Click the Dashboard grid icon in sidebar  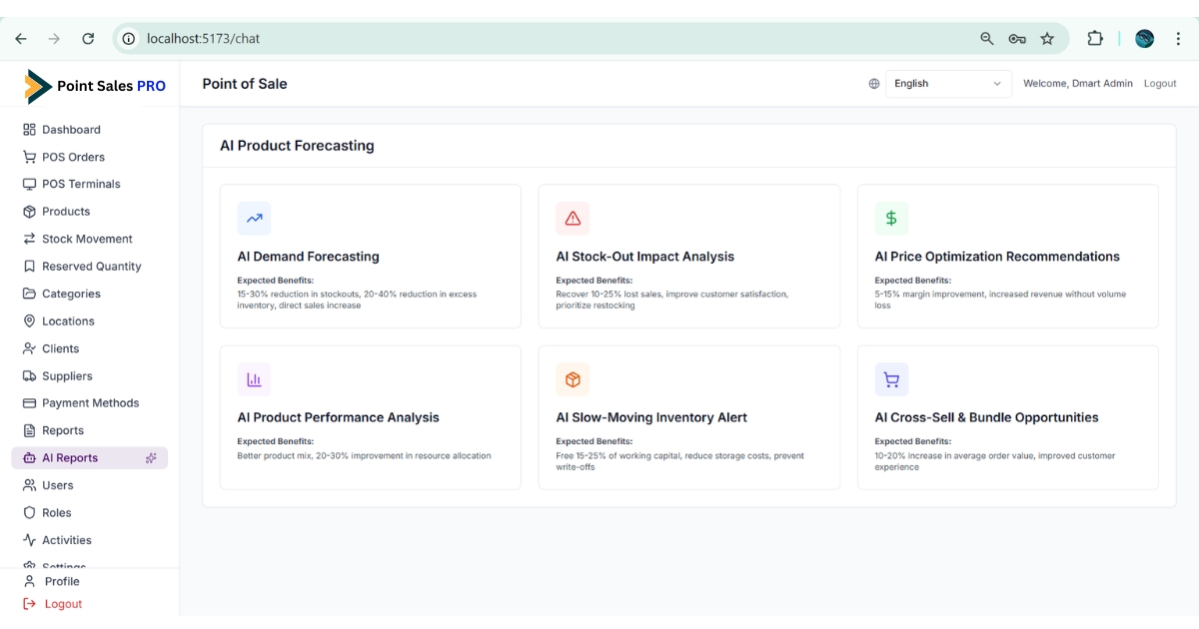click(x=29, y=130)
